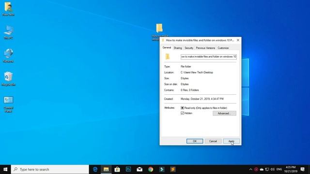Open the Action Center notifications icon
This screenshot has width=310, height=174.
pyautogui.click(x=302, y=169)
